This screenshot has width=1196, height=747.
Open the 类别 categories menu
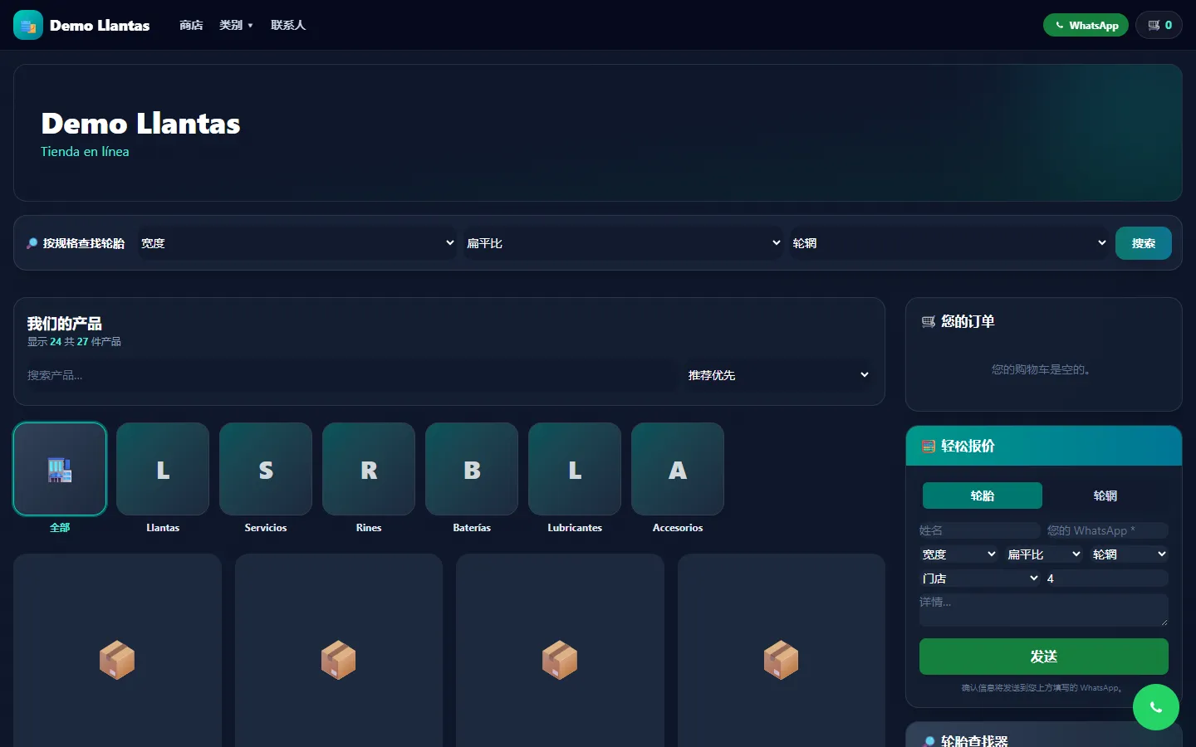[236, 25]
